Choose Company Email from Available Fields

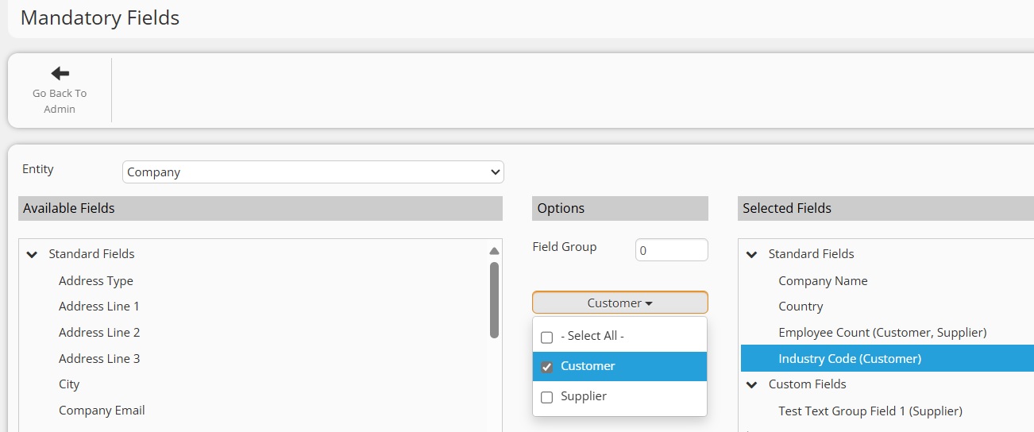(102, 411)
